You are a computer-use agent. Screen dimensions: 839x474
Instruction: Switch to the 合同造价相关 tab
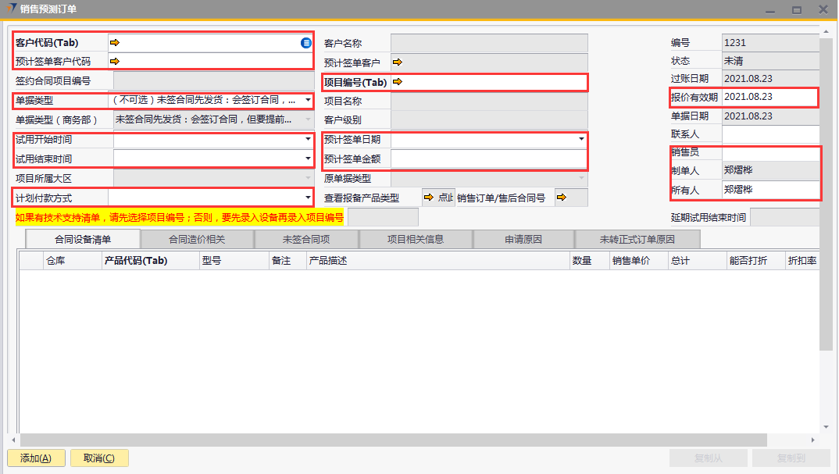[197, 239]
